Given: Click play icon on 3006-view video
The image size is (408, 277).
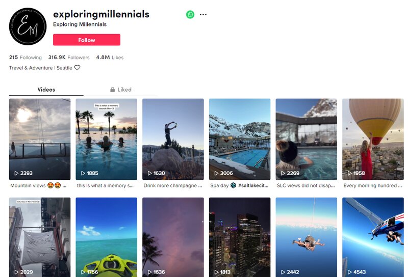Looking at the screenshot, I should pyautogui.click(x=216, y=173).
